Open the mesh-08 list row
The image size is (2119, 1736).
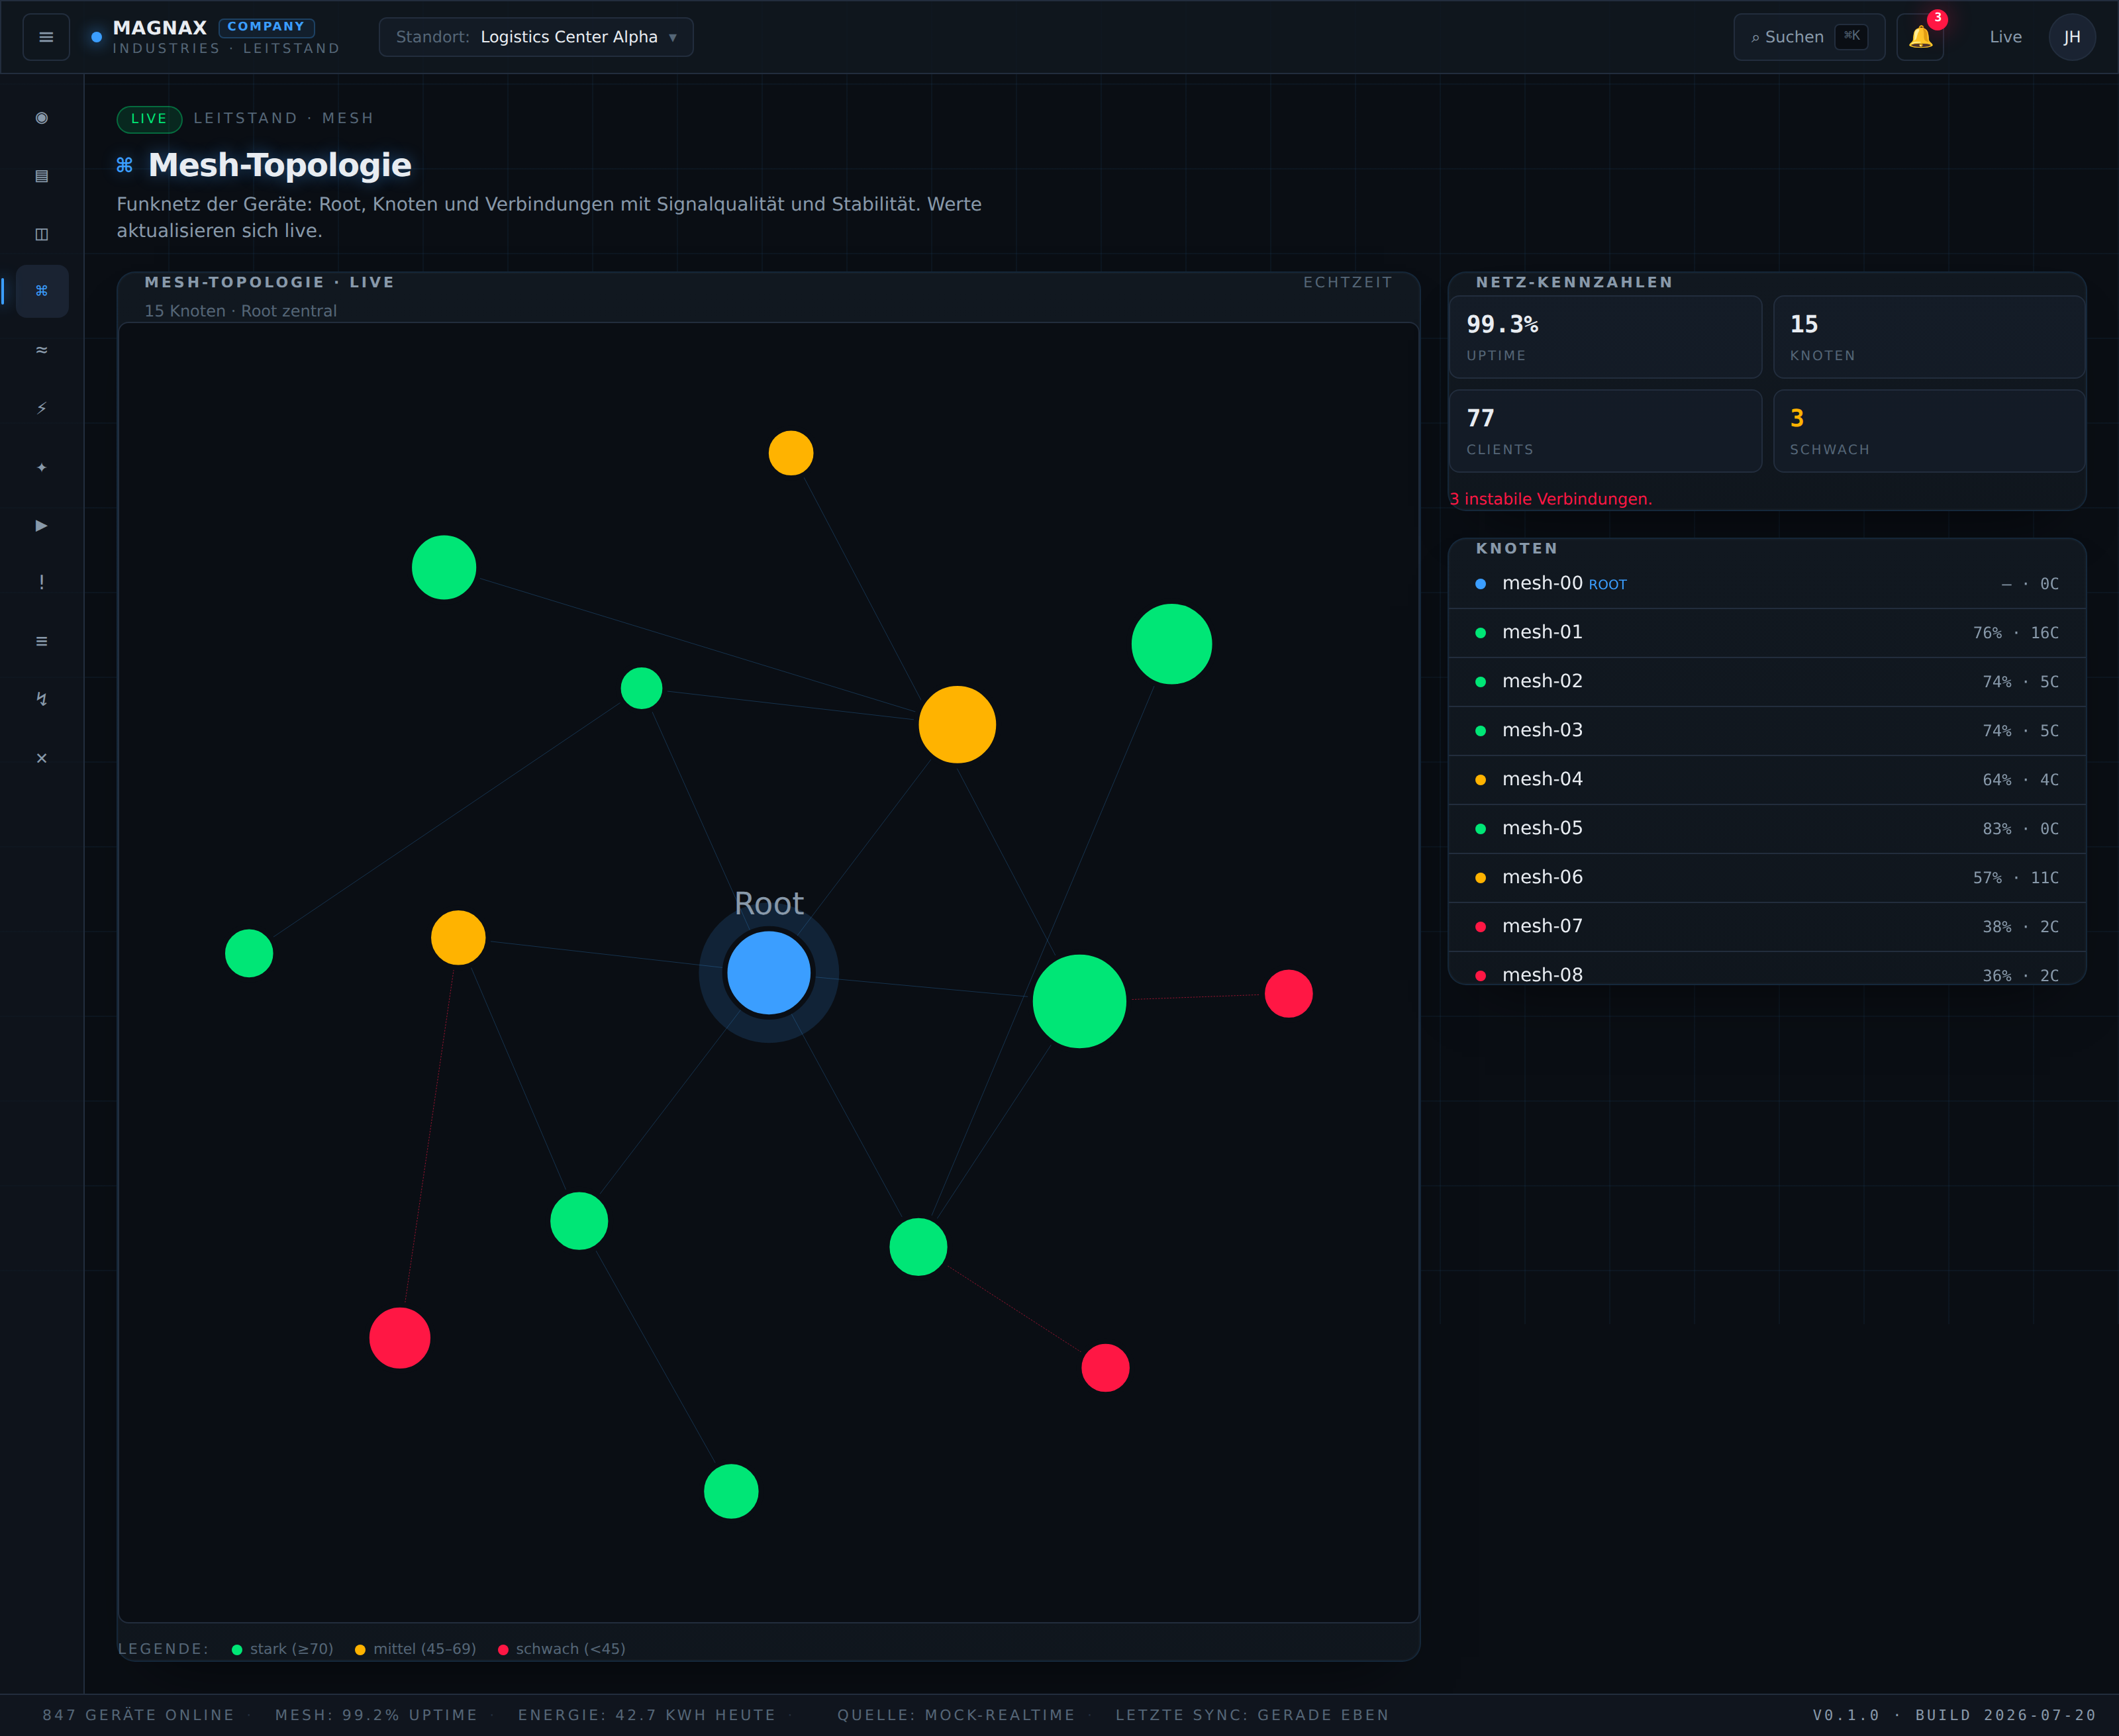[x=1767, y=968]
